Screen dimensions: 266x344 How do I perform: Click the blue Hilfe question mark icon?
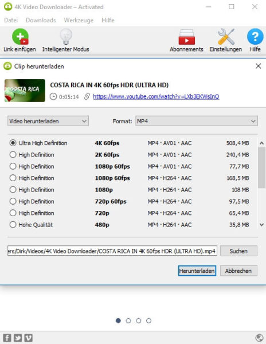coord(255,37)
